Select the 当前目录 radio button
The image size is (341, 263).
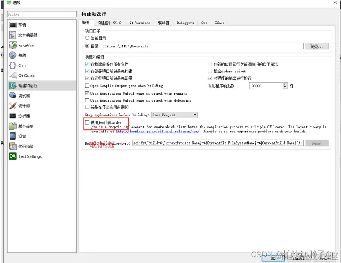tap(87, 38)
